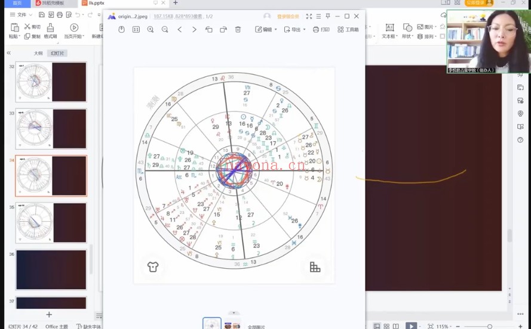
Task: Select the lls.pptx document tab
Action: (97, 3)
